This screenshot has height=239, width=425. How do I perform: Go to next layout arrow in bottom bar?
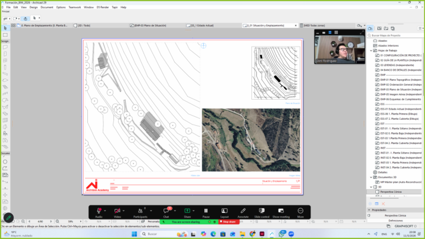(x=51, y=221)
